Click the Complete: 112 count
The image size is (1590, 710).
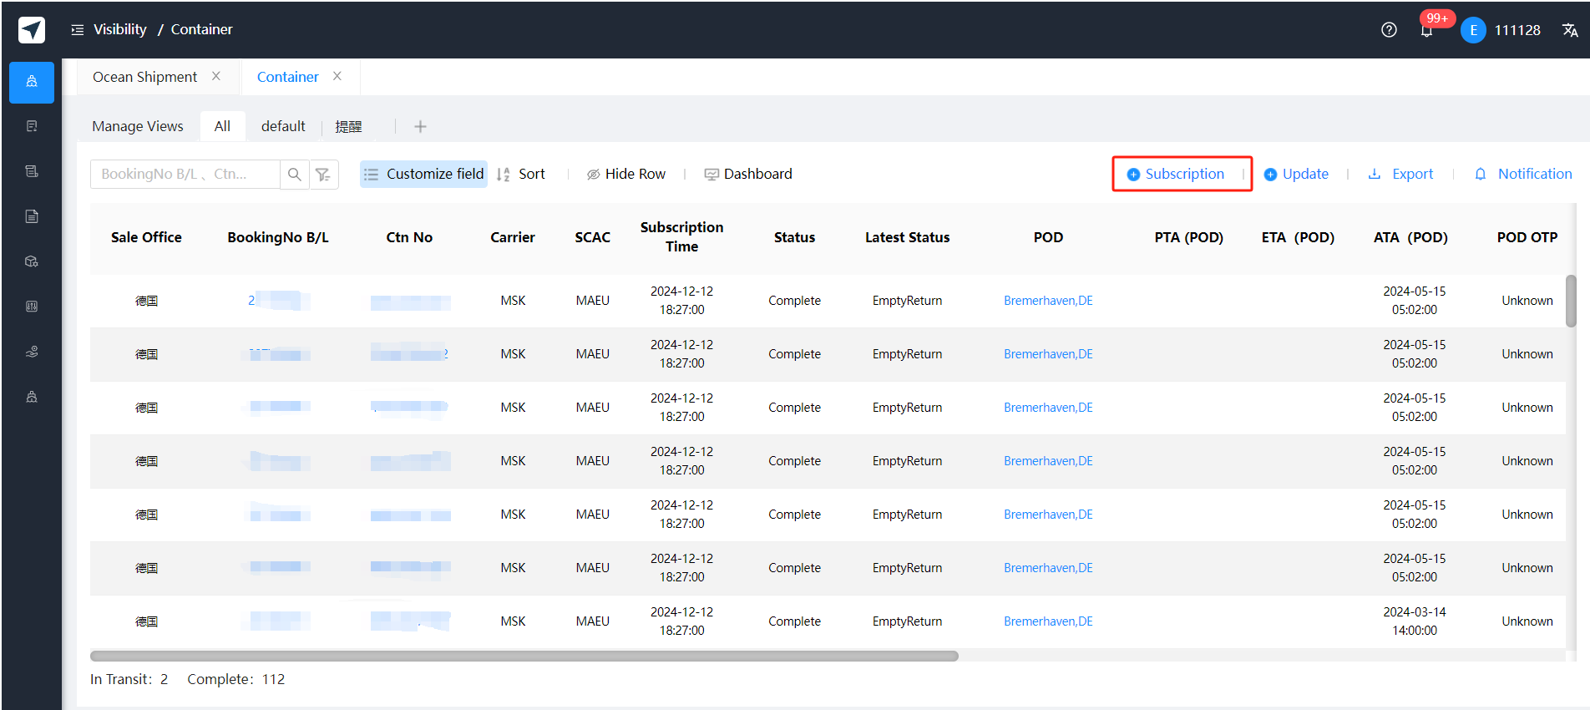pyautogui.click(x=236, y=679)
